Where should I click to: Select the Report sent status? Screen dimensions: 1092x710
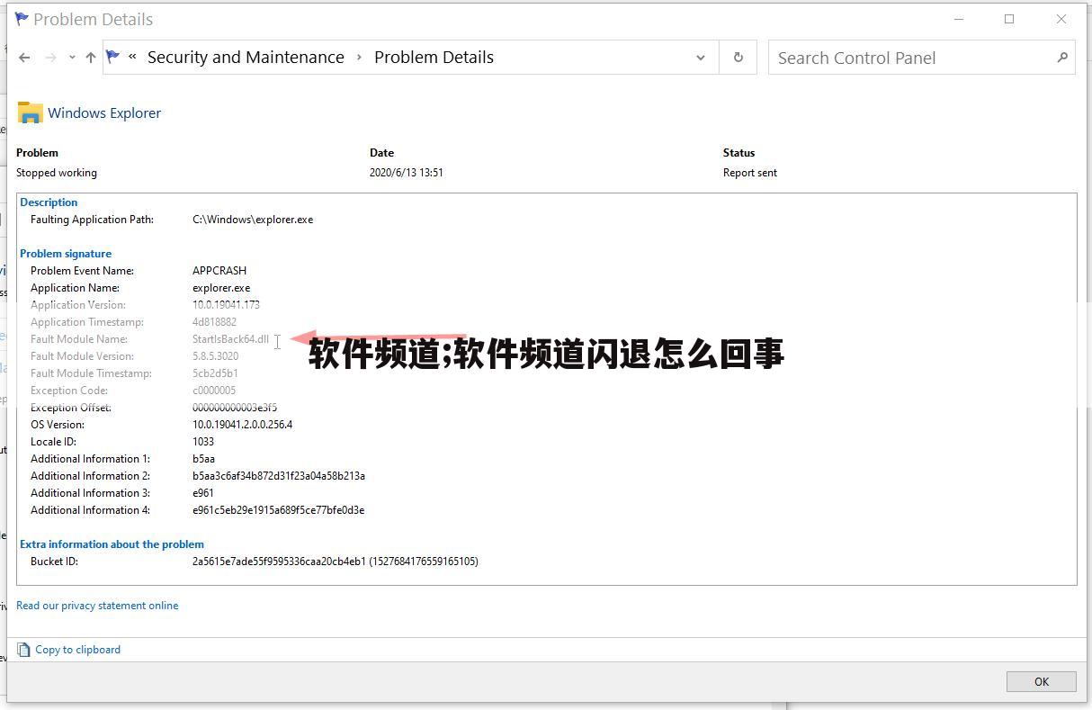[750, 173]
